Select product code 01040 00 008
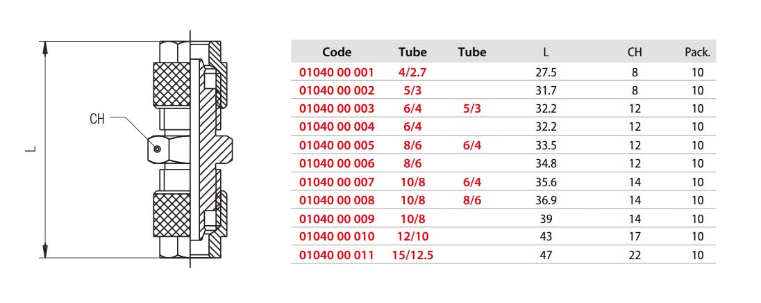761x303 pixels. [337, 200]
